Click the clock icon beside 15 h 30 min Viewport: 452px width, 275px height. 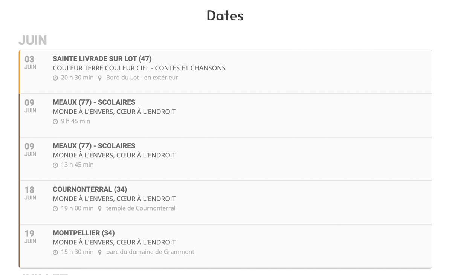point(55,252)
